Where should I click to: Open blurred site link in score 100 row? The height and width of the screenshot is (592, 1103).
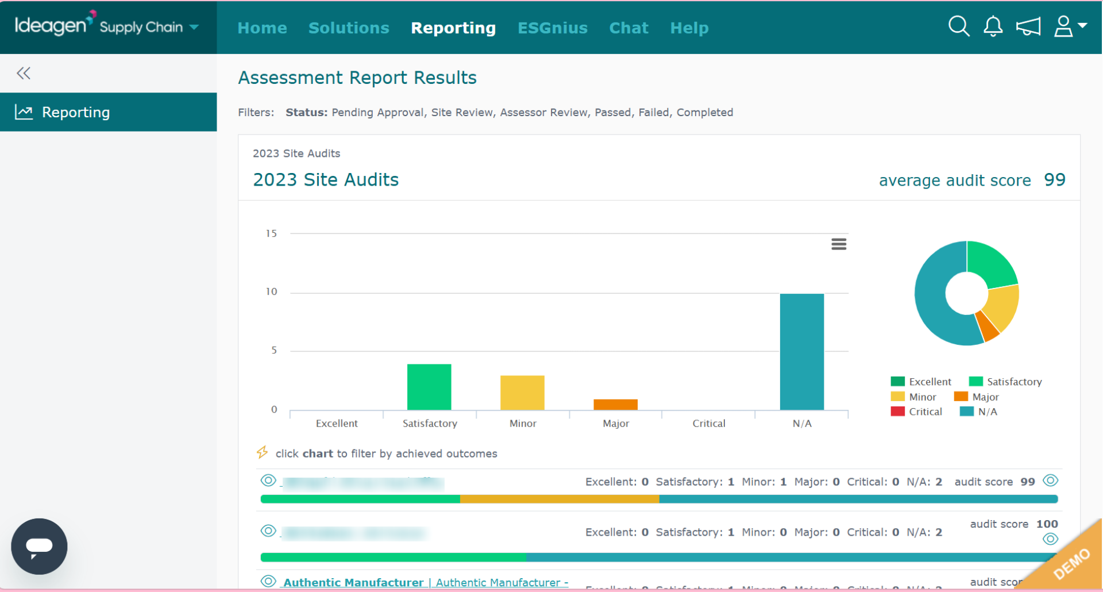tap(355, 533)
